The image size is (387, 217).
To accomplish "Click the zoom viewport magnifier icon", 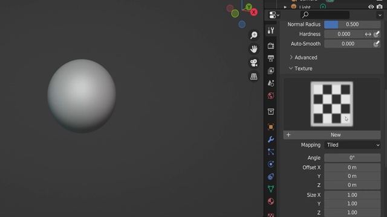I will (x=254, y=35).
